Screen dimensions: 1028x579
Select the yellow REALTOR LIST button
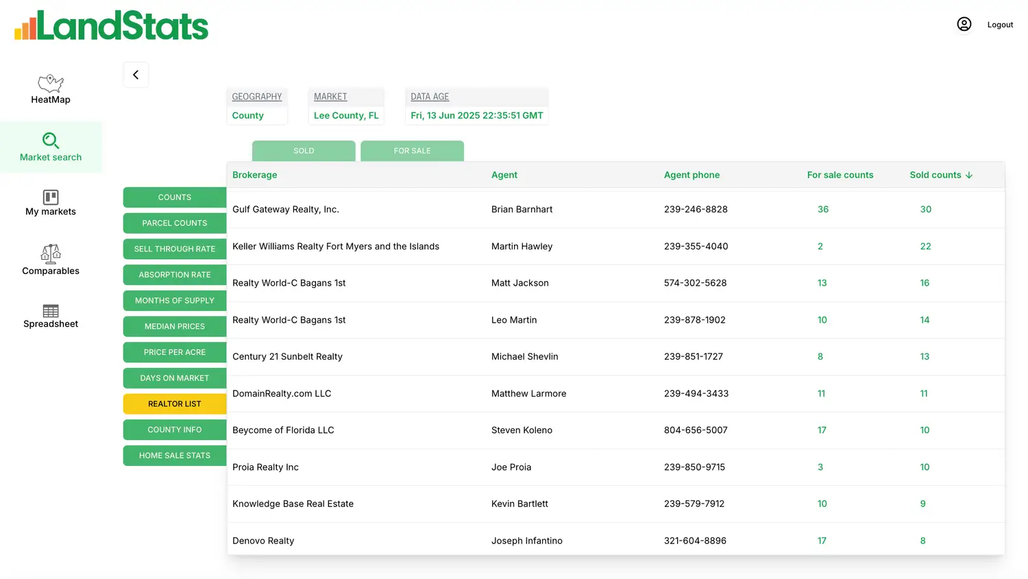(175, 404)
